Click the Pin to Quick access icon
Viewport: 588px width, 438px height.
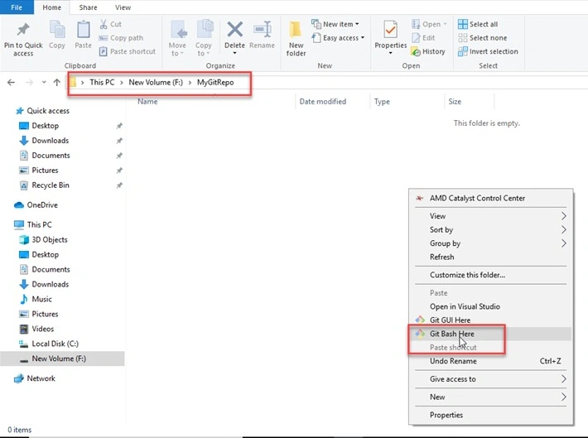point(23,30)
